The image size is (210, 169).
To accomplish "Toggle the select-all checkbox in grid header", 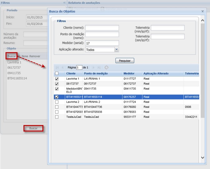I will (56, 73).
